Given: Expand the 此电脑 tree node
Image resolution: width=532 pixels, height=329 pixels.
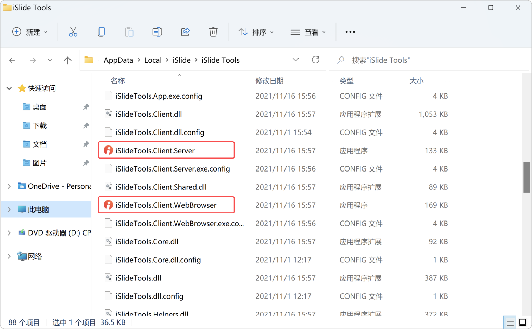Looking at the screenshot, I should click(9, 210).
